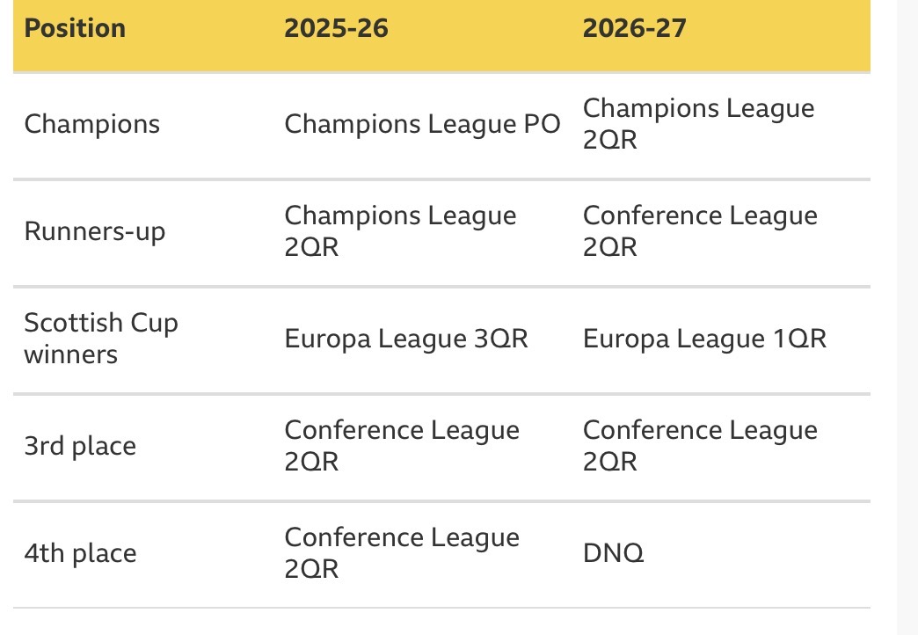The height and width of the screenshot is (635, 918).
Task: Click the 2026-27 column header
Action: tap(634, 28)
